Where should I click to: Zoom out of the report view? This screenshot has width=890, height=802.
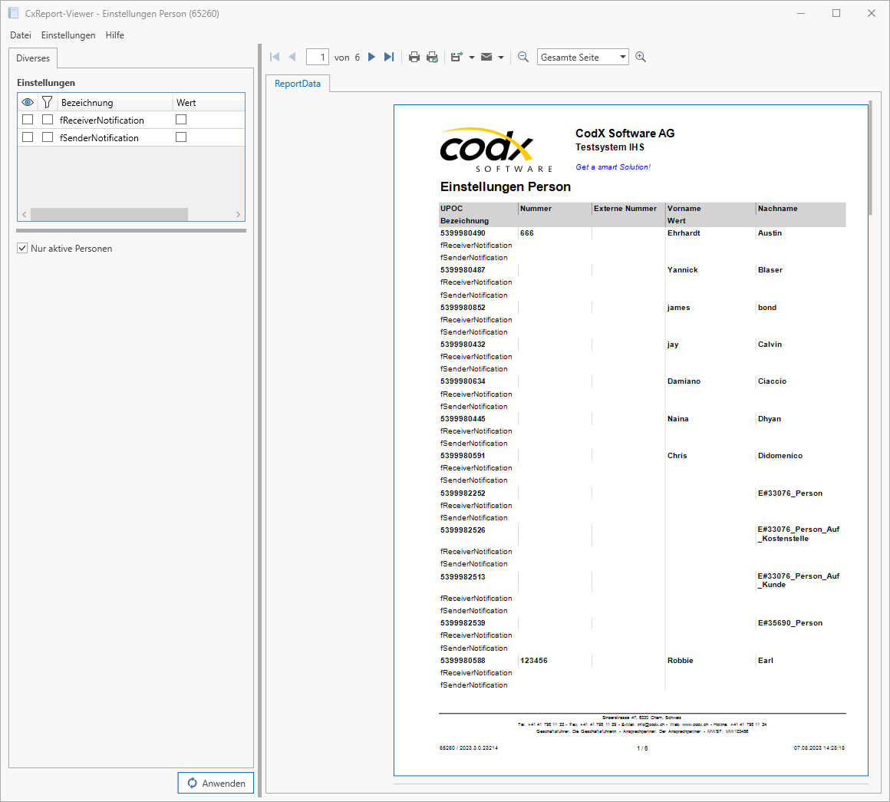click(522, 56)
